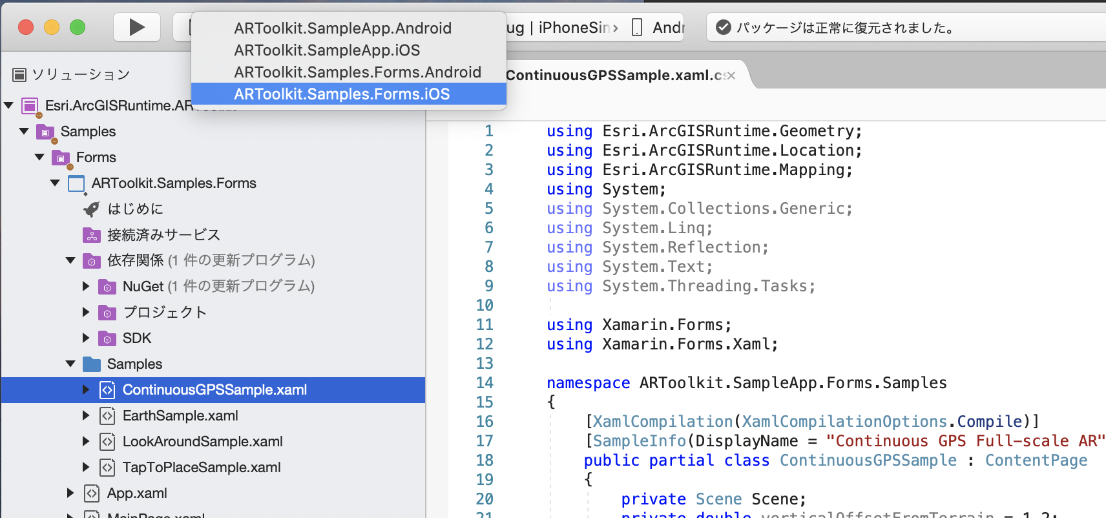Click the 依存関係 folder icon
This screenshot has width=1106, height=518.
point(92,261)
